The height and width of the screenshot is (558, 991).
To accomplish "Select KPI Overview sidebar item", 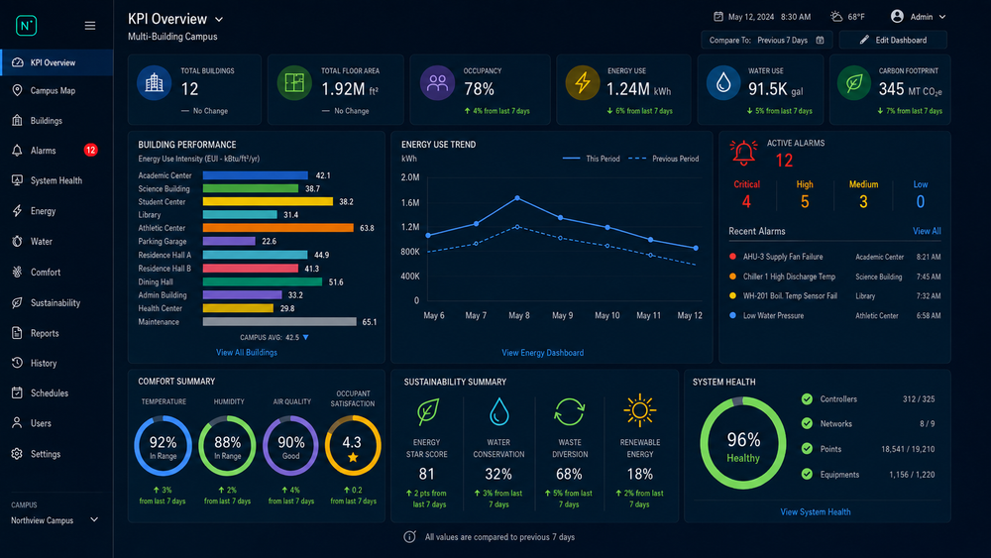I will point(56,62).
